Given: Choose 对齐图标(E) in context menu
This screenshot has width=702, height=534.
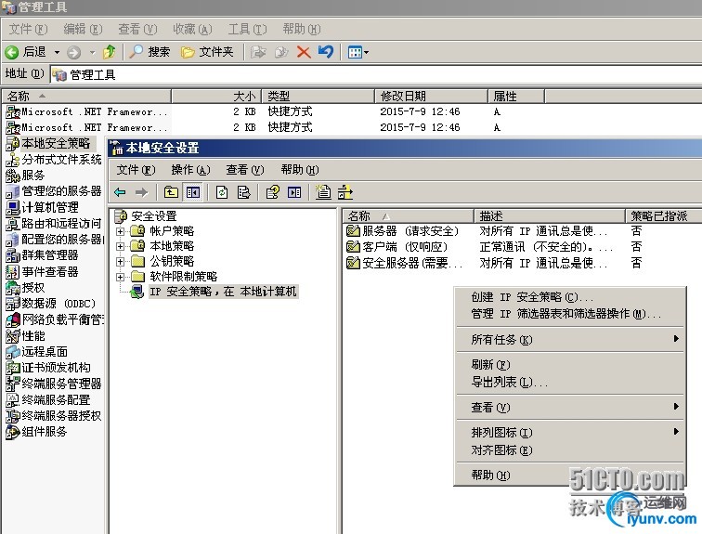Looking at the screenshot, I should [x=570, y=449].
